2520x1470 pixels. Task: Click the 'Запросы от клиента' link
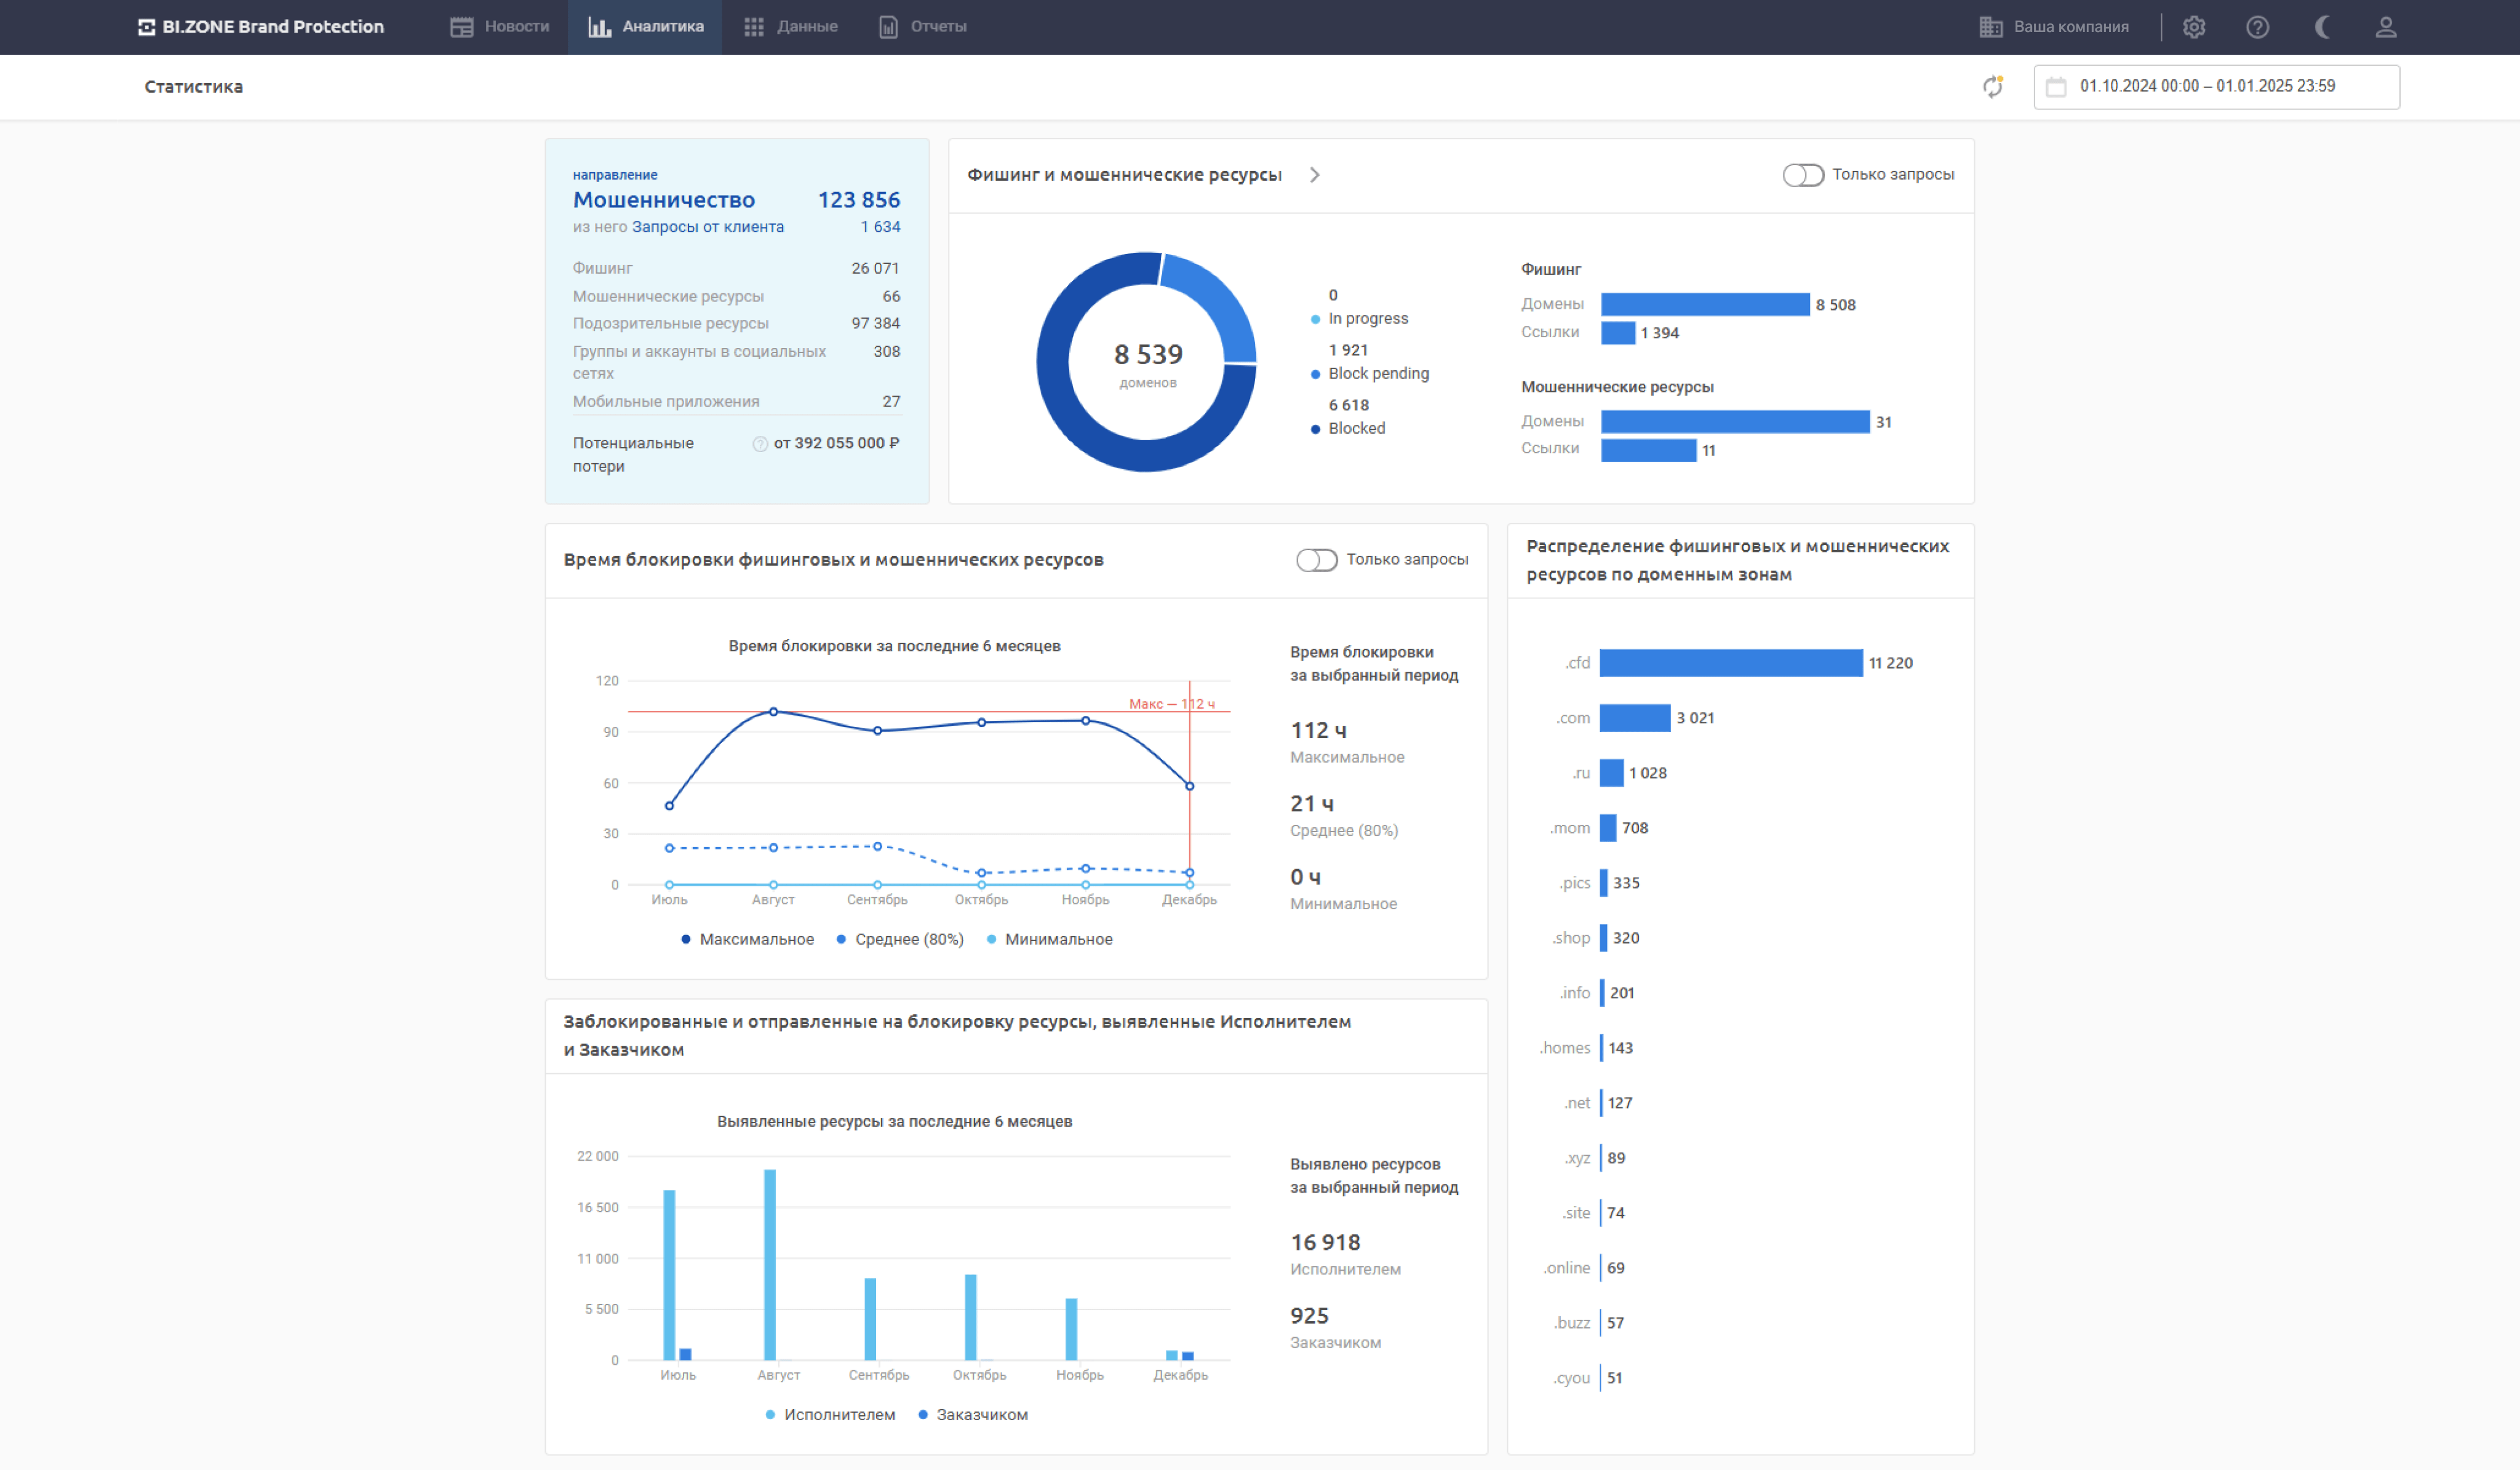point(707,227)
